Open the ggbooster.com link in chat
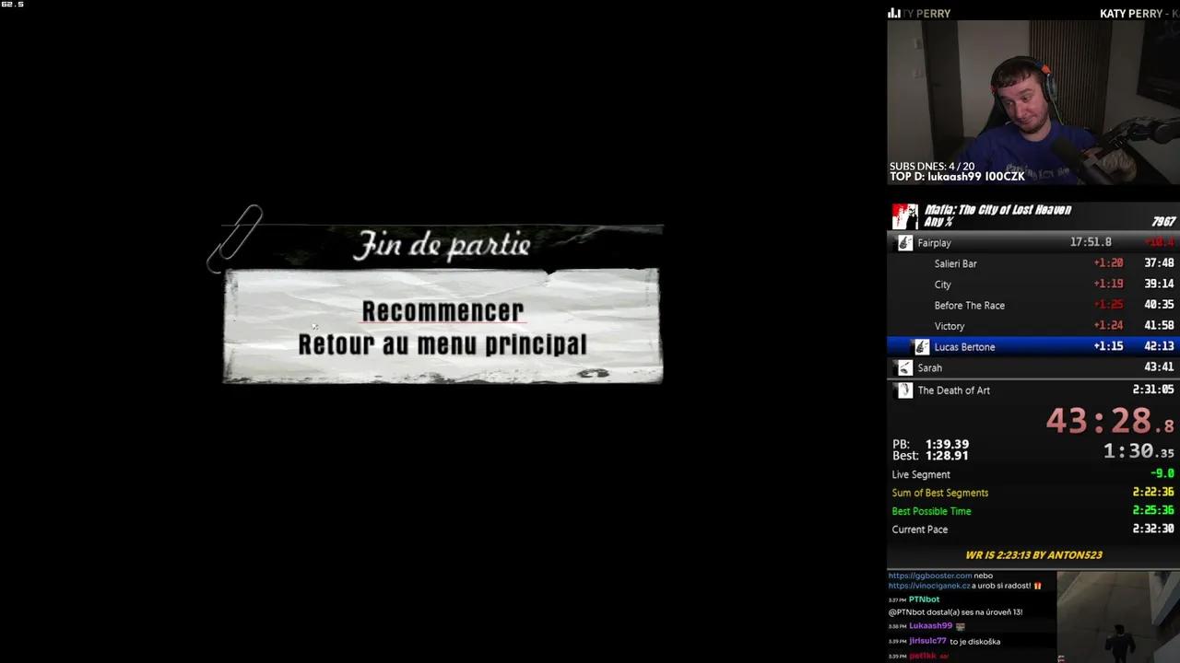The image size is (1180, 663). [930, 576]
